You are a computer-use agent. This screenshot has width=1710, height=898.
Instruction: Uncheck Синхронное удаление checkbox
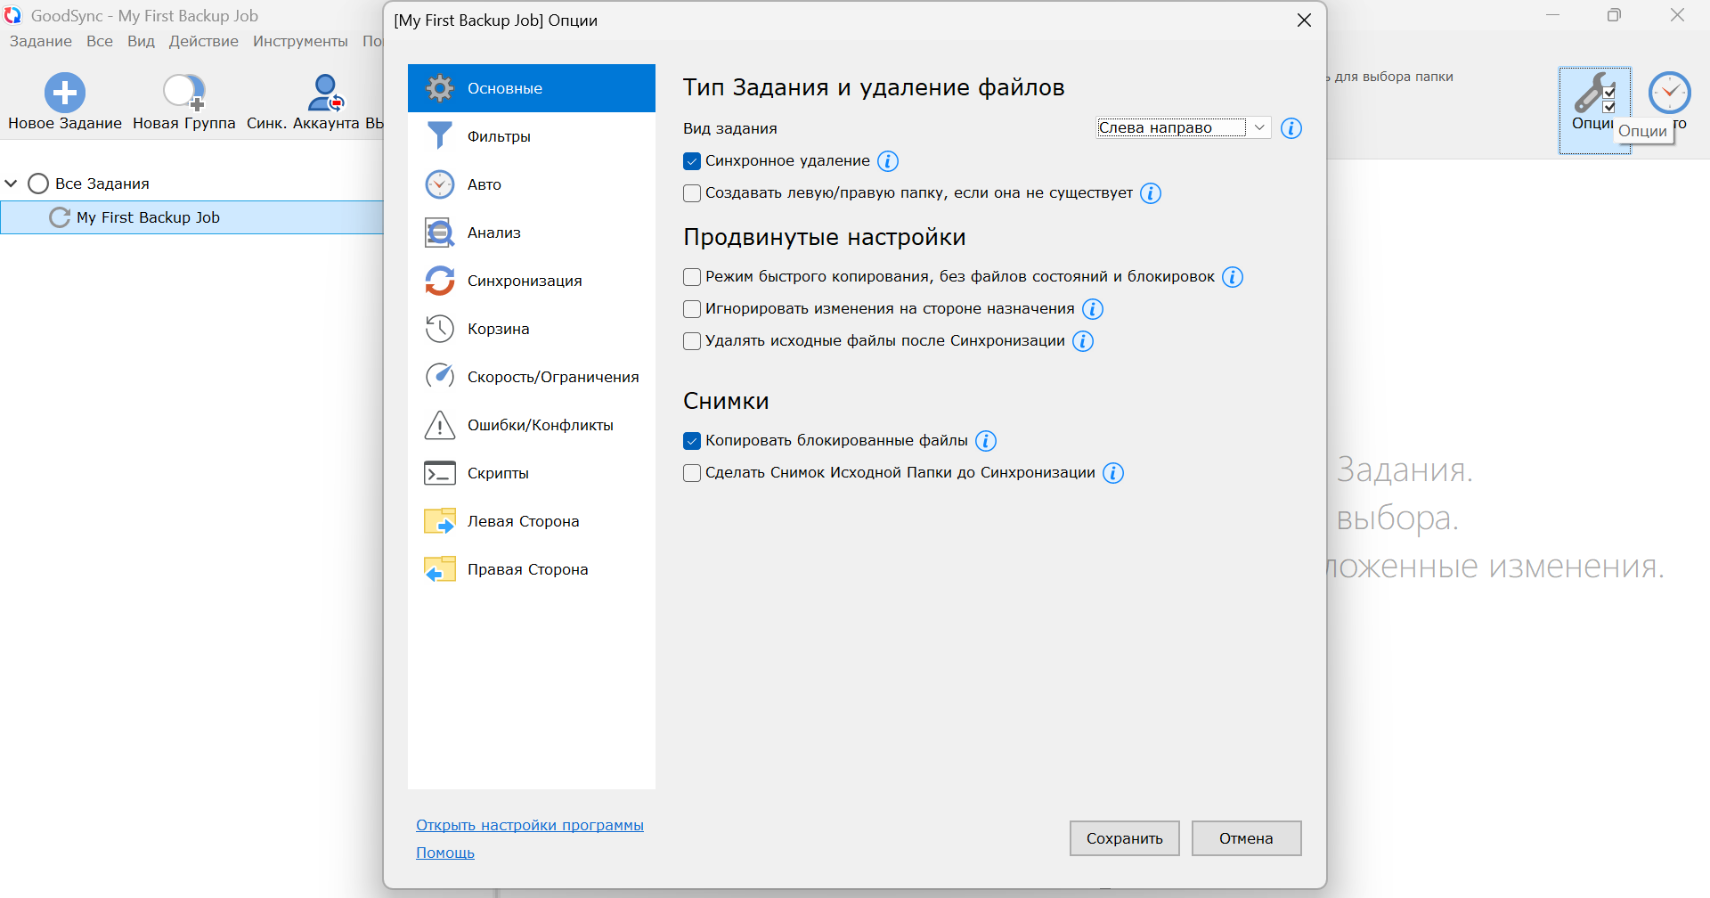tap(692, 161)
